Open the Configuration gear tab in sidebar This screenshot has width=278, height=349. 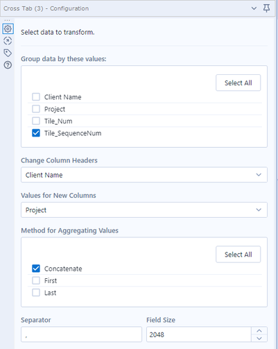pos(8,29)
